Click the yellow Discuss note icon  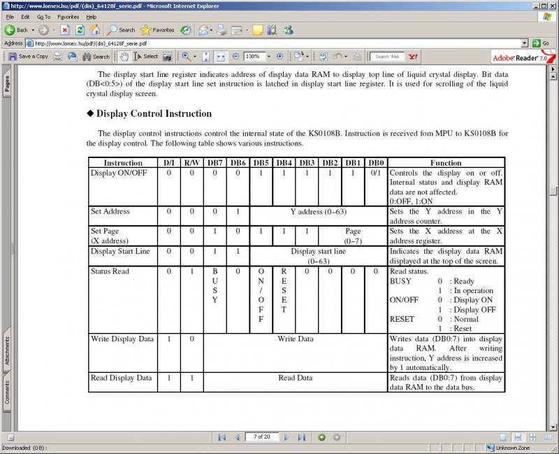[x=258, y=30]
